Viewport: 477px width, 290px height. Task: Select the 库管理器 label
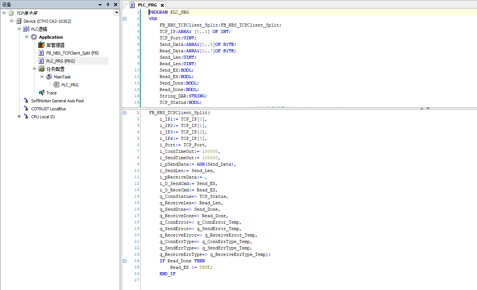tap(55, 45)
